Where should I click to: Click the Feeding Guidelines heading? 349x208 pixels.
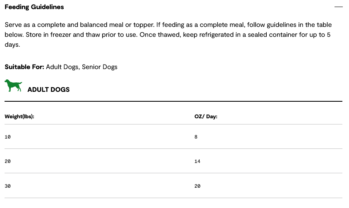point(34,7)
